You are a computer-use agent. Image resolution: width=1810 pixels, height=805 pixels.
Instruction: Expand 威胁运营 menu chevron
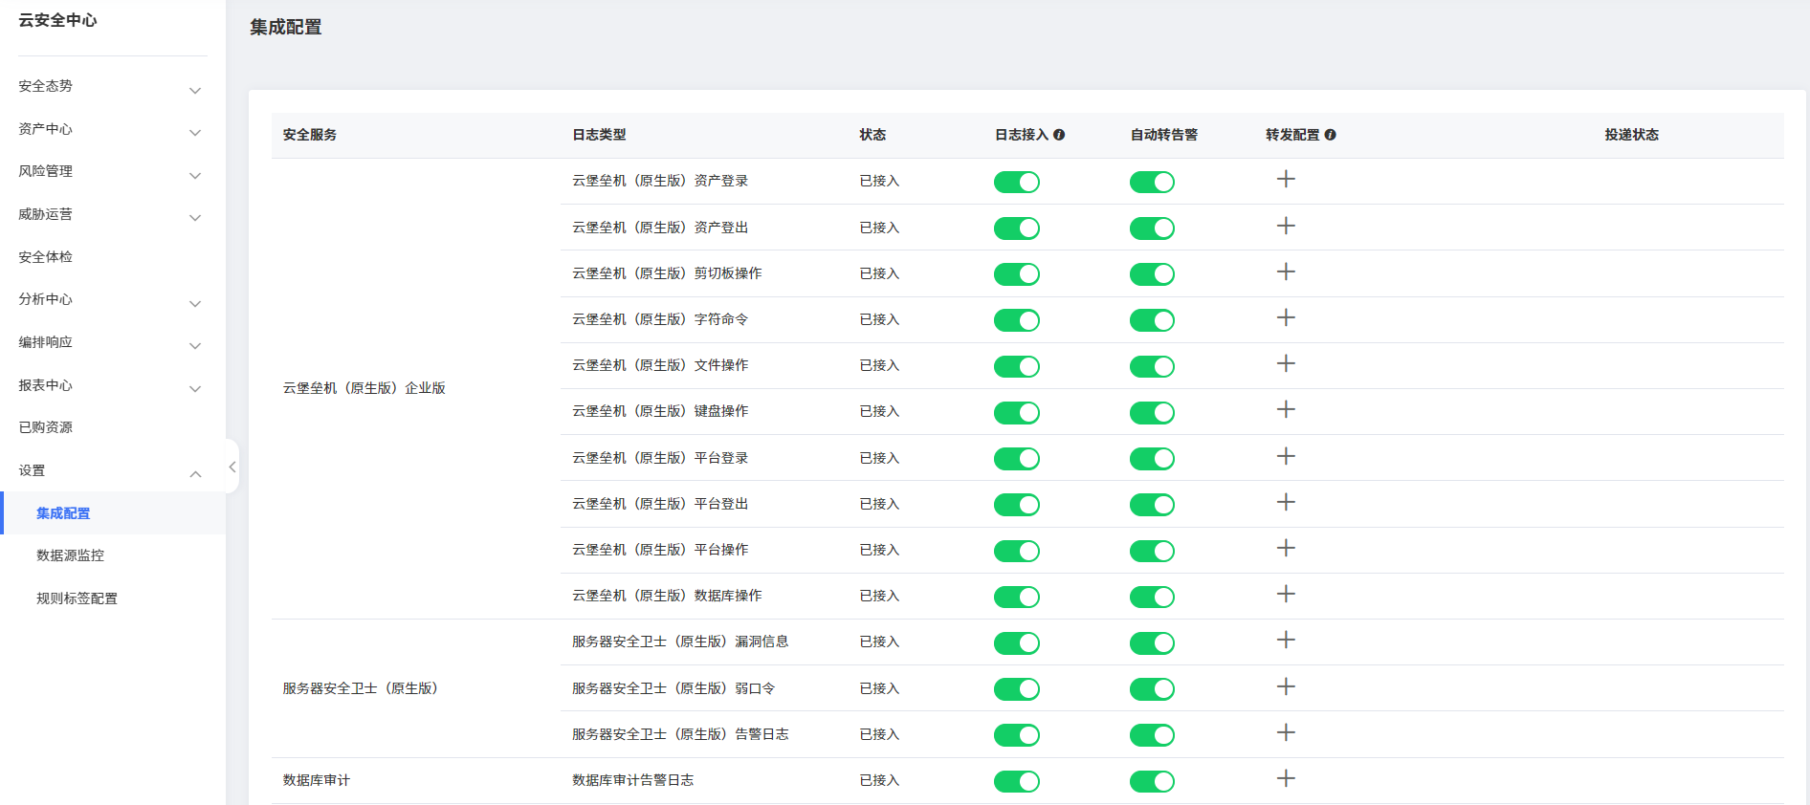pos(195,218)
